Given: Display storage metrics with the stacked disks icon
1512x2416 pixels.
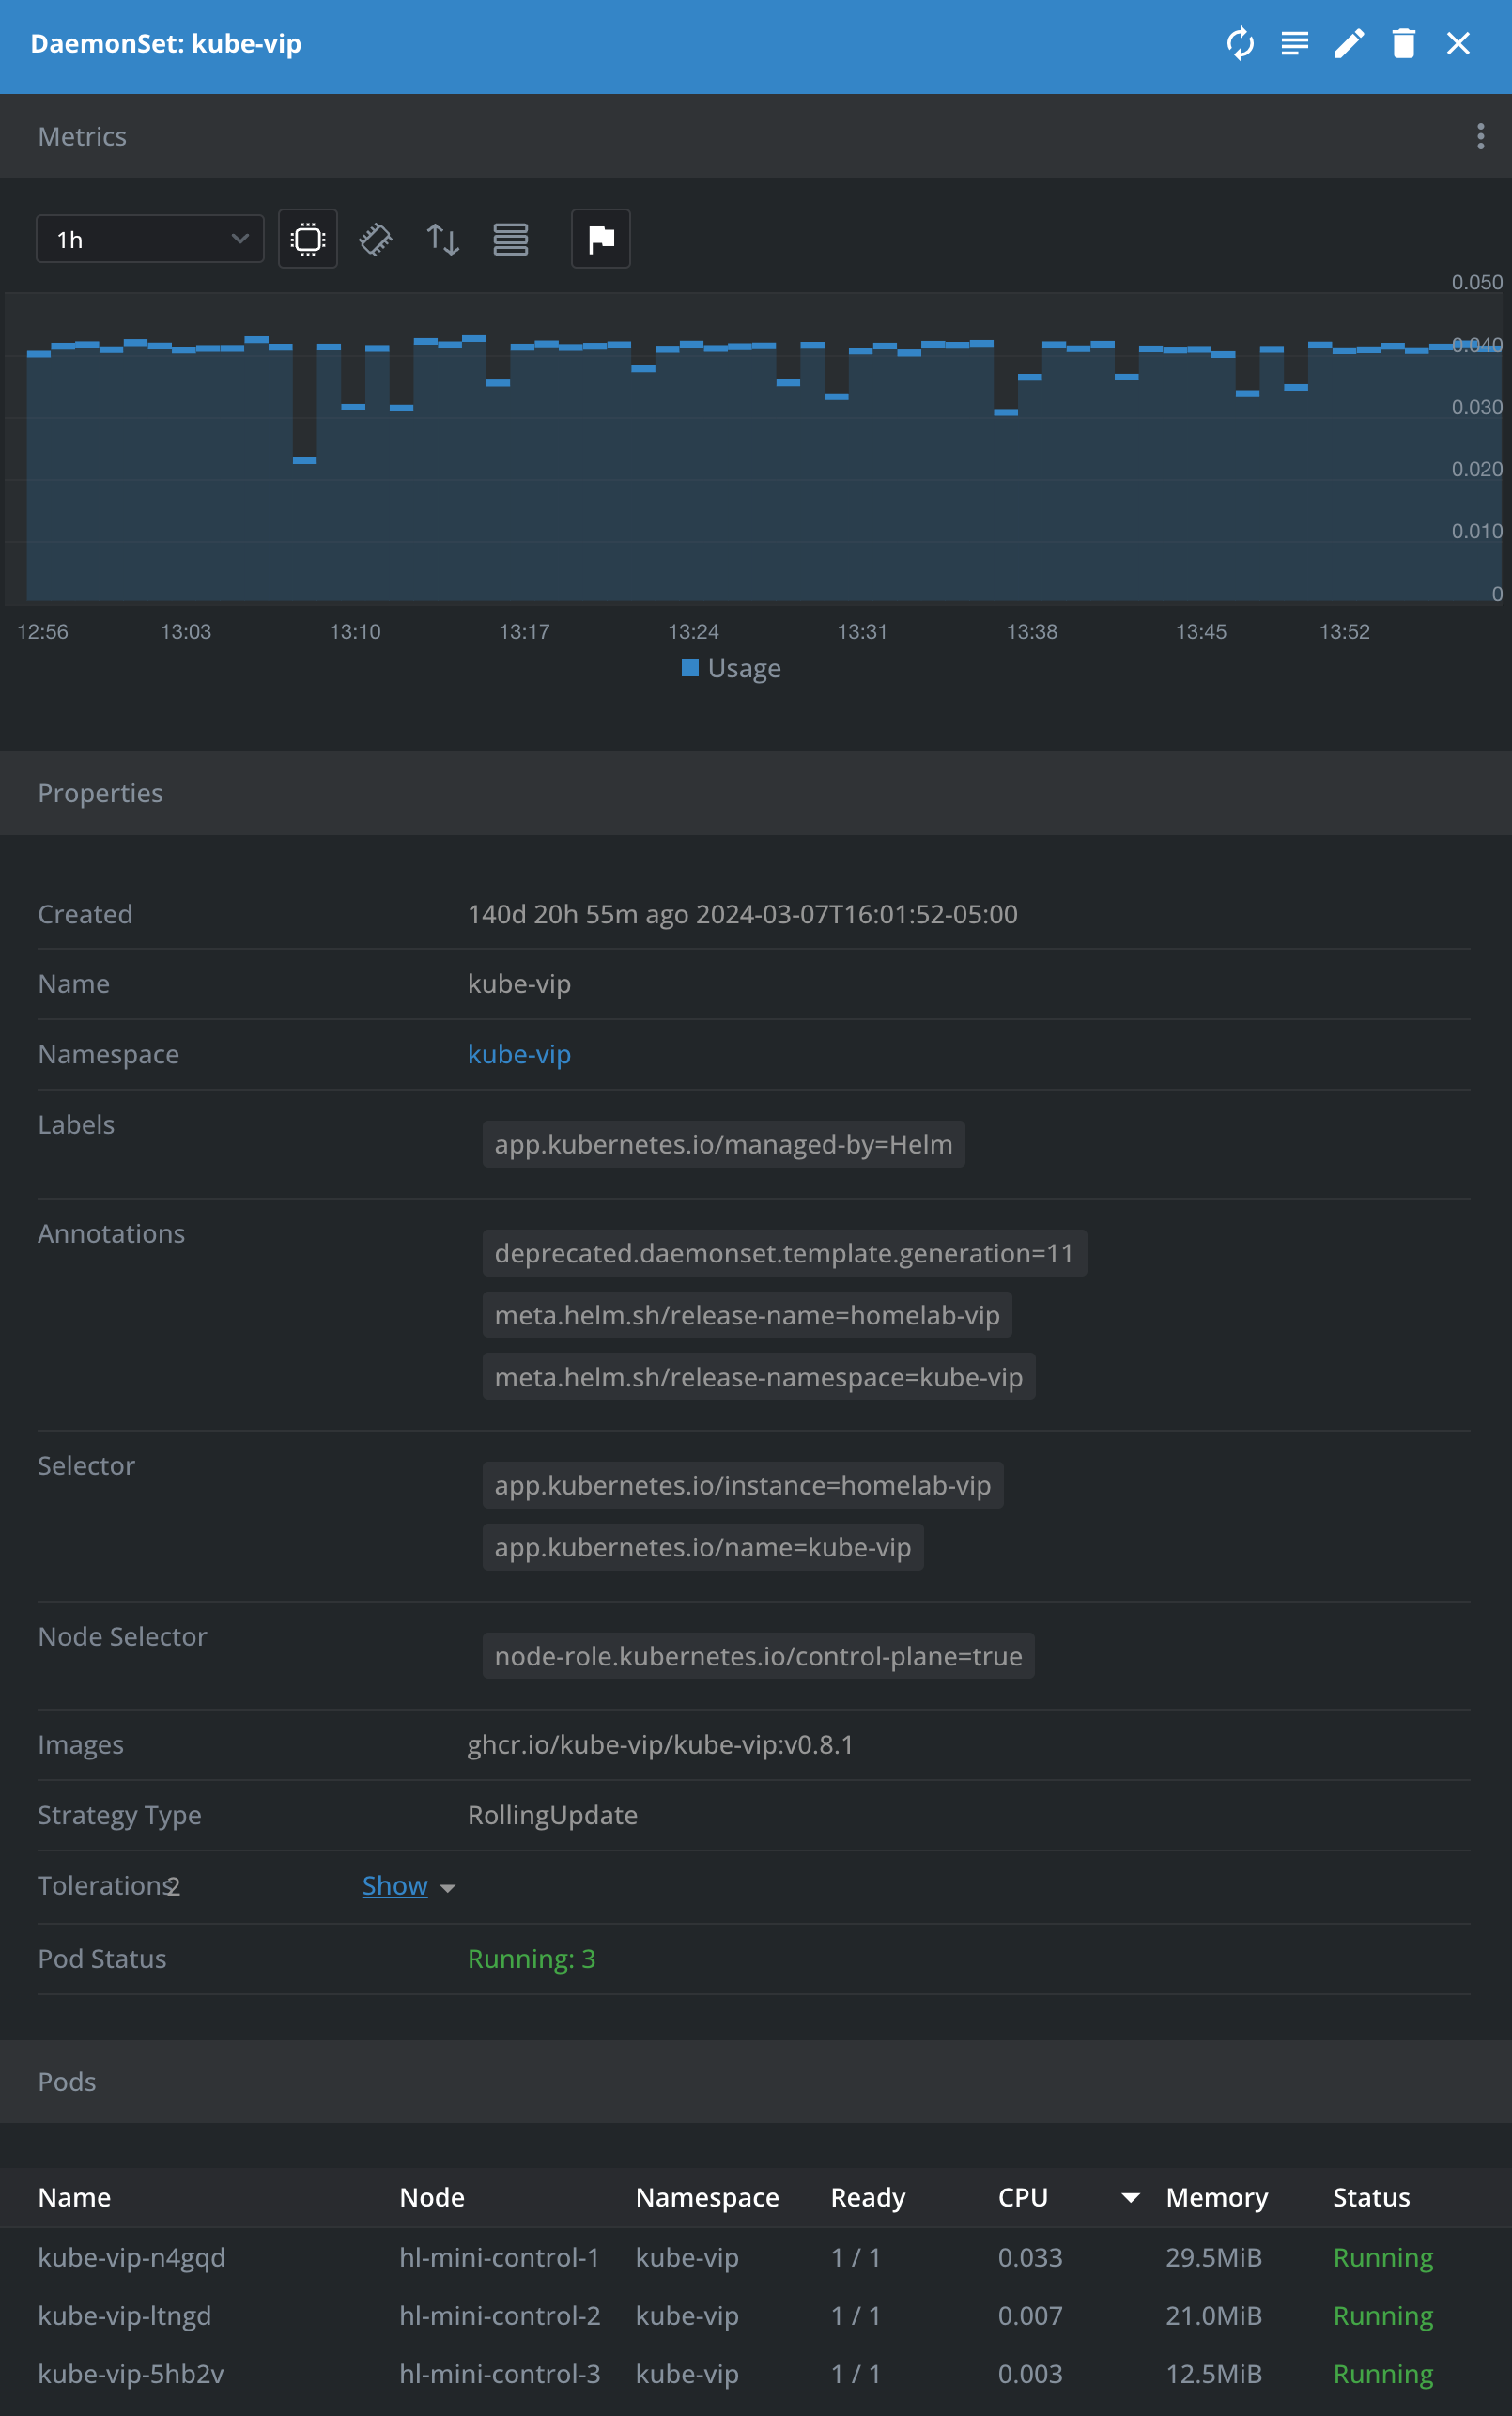Looking at the screenshot, I should [x=511, y=238].
